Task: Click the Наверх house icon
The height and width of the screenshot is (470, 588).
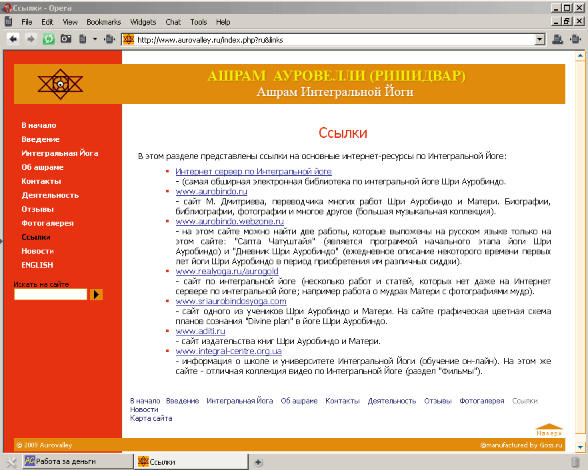Action: (x=549, y=429)
